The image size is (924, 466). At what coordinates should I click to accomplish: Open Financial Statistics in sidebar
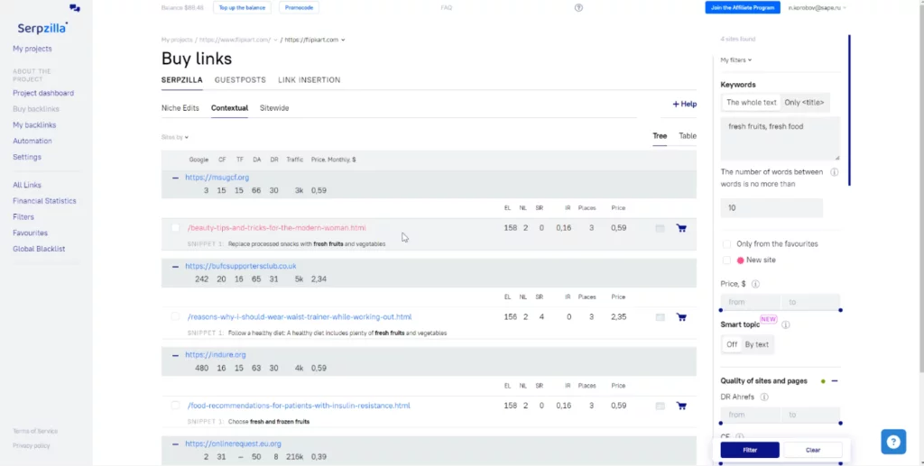coord(44,201)
